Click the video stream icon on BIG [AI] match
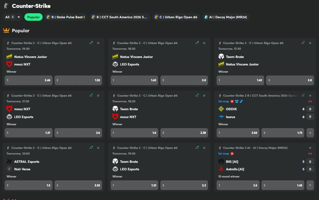The width and height of the screenshot is (319, 200). click(x=232, y=153)
